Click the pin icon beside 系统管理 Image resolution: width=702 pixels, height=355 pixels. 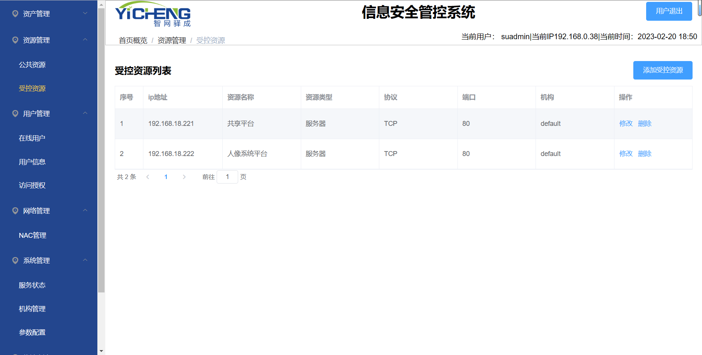pos(15,260)
